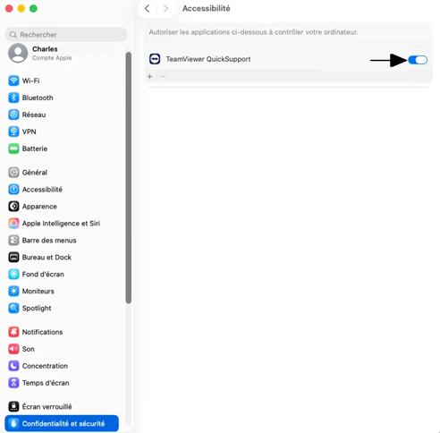Image resolution: width=440 pixels, height=433 pixels.
Task: Select Réseau in the sidebar
Action: click(62, 115)
